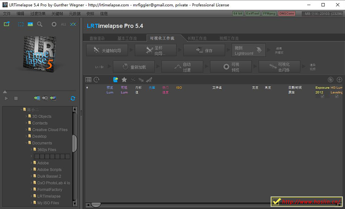Toggle the Exposure 2012 column checkbox

pos(322,96)
